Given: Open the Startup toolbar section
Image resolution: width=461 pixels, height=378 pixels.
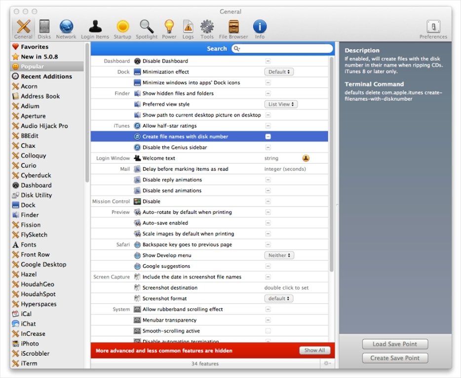Looking at the screenshot, I should [122, 29].
